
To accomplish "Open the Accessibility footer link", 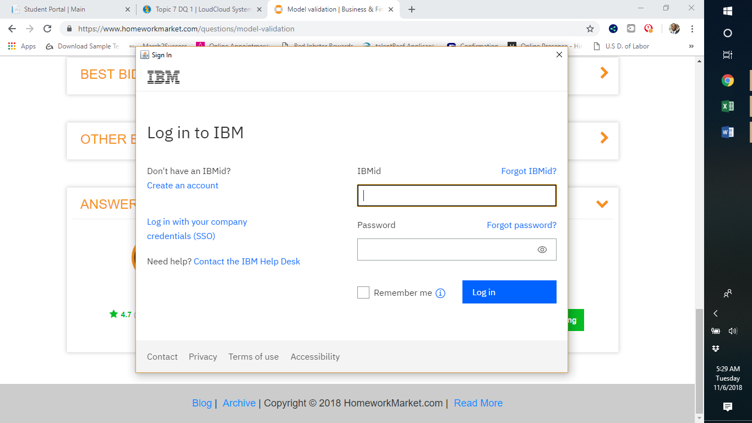I will pyautogui.click(x=315, y=357).
